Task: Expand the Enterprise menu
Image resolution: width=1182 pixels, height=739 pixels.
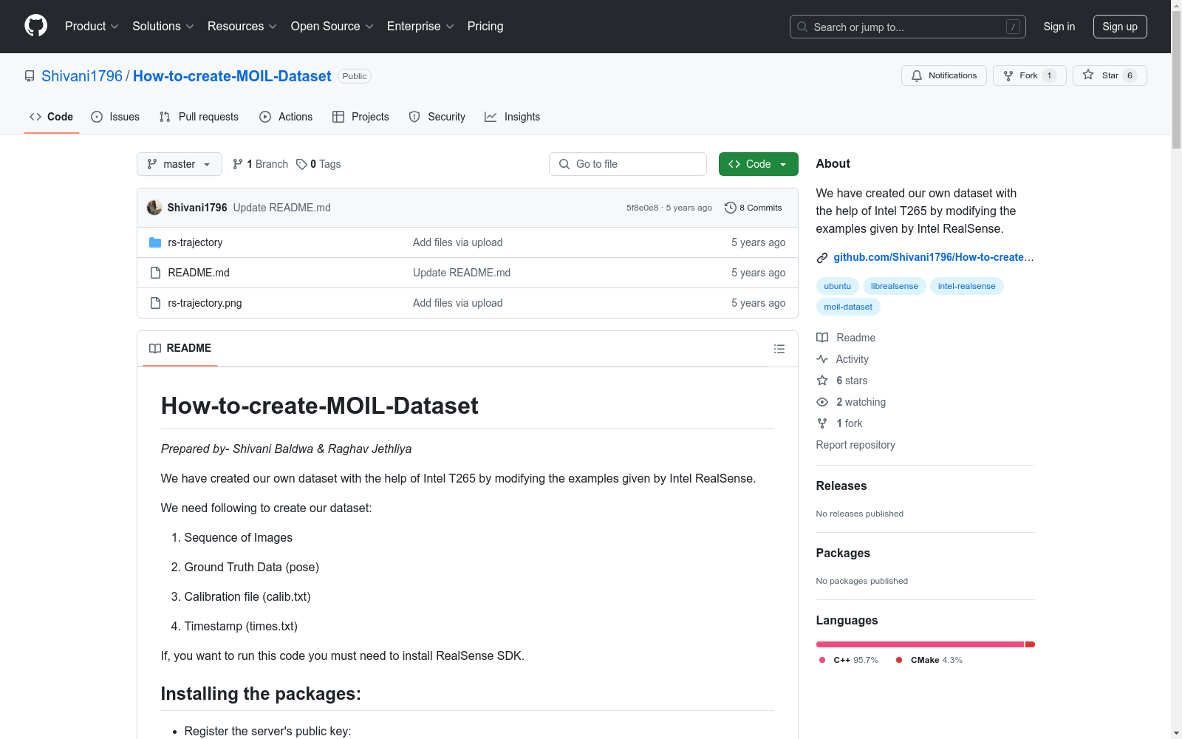Action: coord(420,26)
